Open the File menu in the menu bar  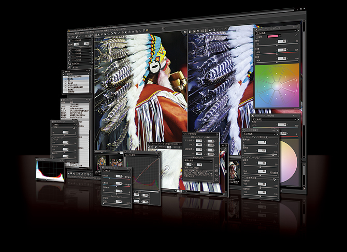pos(70,34)
